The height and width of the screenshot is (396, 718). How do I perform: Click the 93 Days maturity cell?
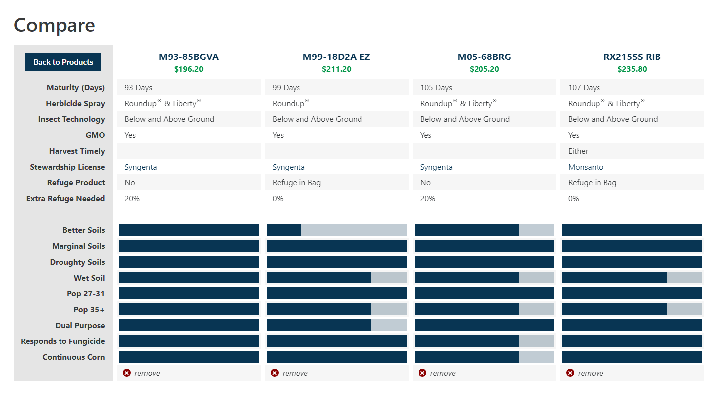click(189, 87)
